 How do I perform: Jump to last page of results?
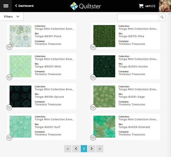tap(100, 149)
